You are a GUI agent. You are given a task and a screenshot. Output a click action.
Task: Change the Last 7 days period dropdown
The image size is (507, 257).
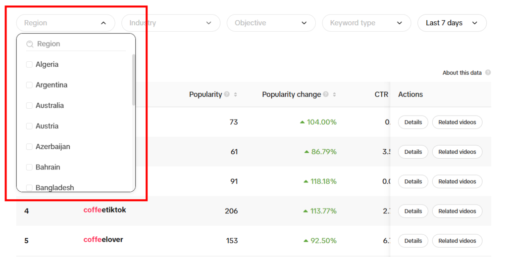(452, 23)
